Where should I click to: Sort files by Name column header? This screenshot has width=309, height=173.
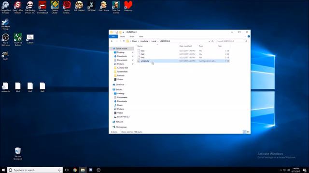(x=140, y=46)
